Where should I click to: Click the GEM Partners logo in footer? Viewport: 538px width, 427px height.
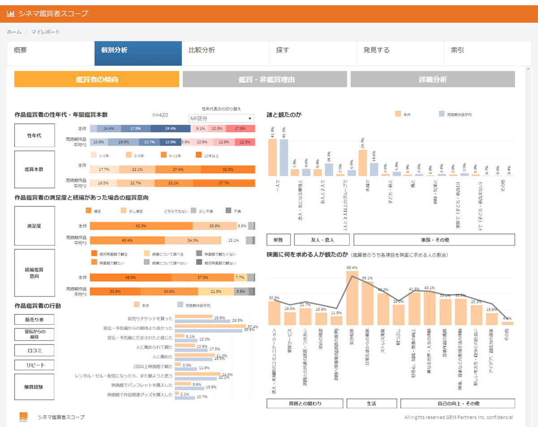[23, 417]
